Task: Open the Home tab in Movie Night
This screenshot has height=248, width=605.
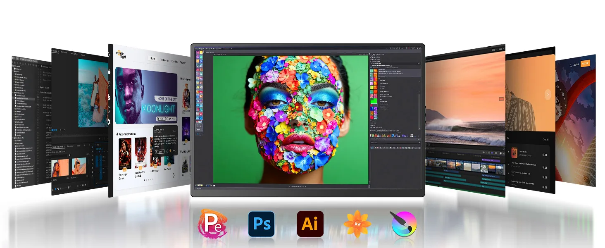Action: (153, 59)
